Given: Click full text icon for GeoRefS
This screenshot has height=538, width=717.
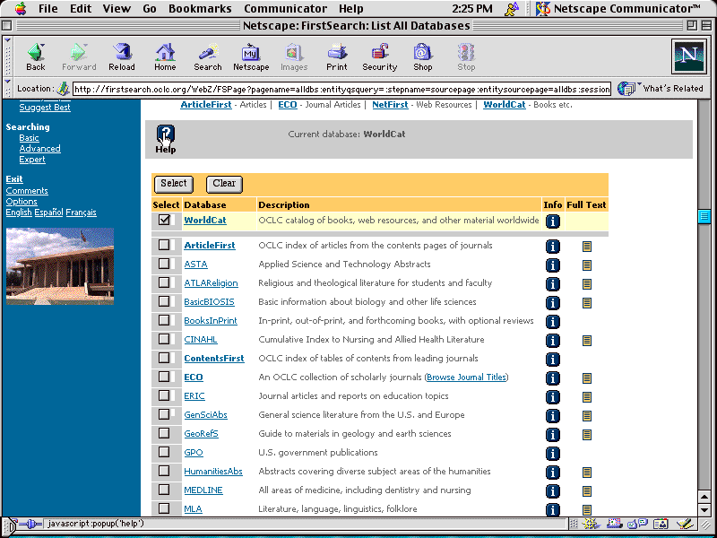Looking at the screenshot, I should pyautogui.click(x=587, y=435).
